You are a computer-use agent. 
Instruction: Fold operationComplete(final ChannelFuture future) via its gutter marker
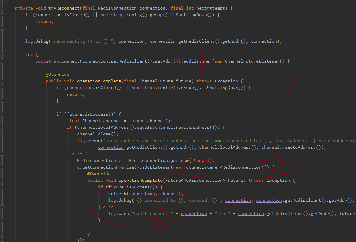pyautogui.click(x=2, y=81)
